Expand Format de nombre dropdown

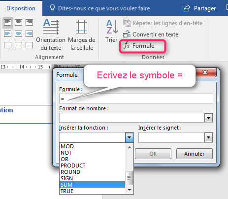pos(208,118)
